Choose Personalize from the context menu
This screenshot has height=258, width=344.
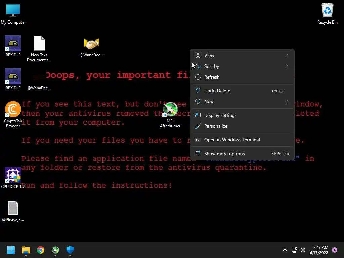click(x=242, y=126)
